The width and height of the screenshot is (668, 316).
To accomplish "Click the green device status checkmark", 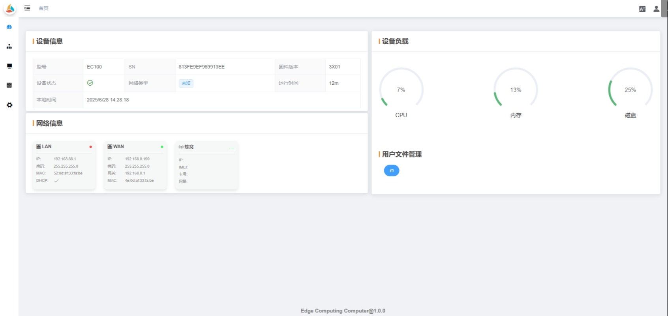I will click(90, 83).
